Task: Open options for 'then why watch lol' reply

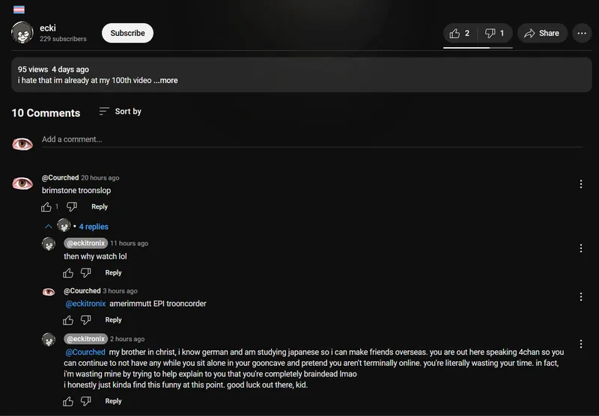Action: pos(581,248)
